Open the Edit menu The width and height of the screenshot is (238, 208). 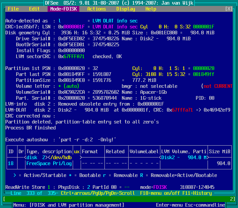click(34, 9)
